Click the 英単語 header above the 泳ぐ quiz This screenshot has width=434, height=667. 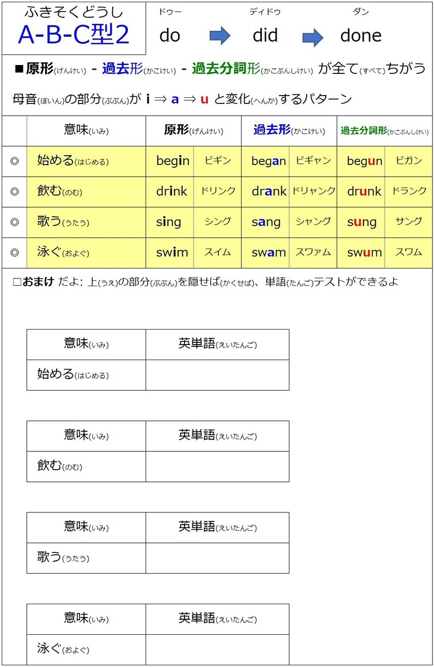pyautogui.click(x=217, y=619)
